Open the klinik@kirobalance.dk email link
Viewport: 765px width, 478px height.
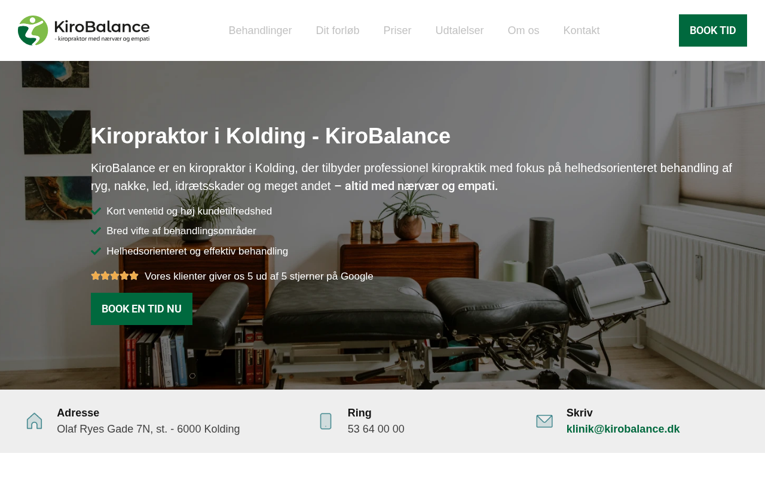click(623, 429)
